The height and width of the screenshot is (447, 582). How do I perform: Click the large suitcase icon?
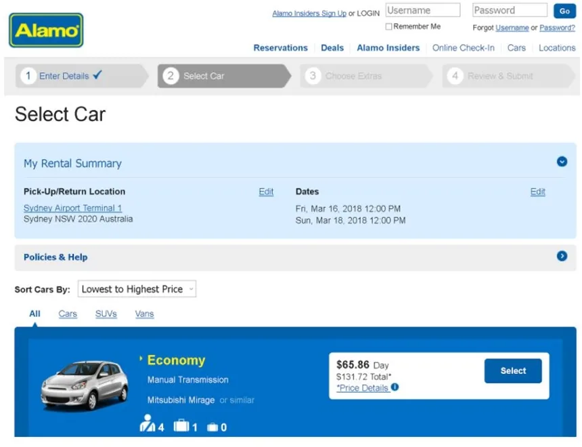tap(181, 425)
